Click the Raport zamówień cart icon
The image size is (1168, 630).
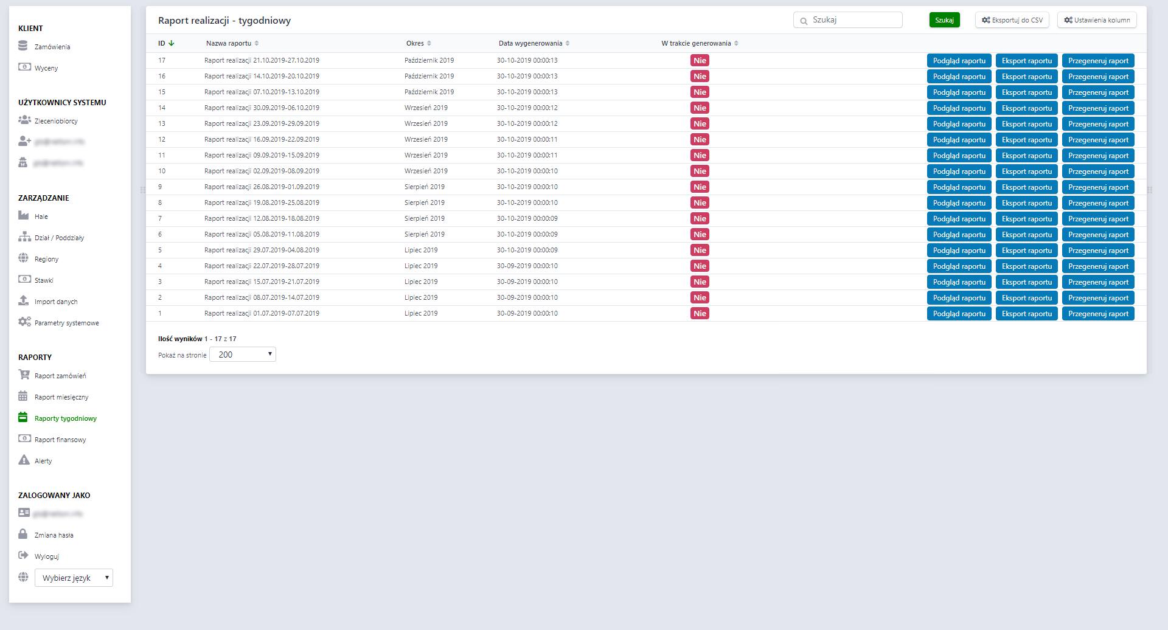(x=24, y=375)
